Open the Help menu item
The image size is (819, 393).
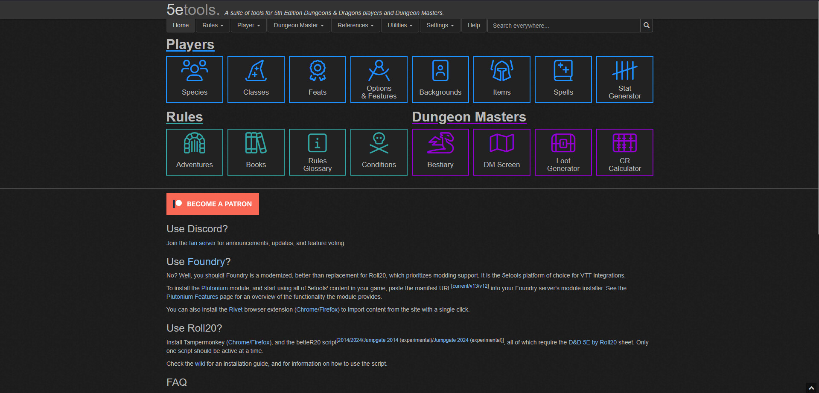tap(474, 26)
